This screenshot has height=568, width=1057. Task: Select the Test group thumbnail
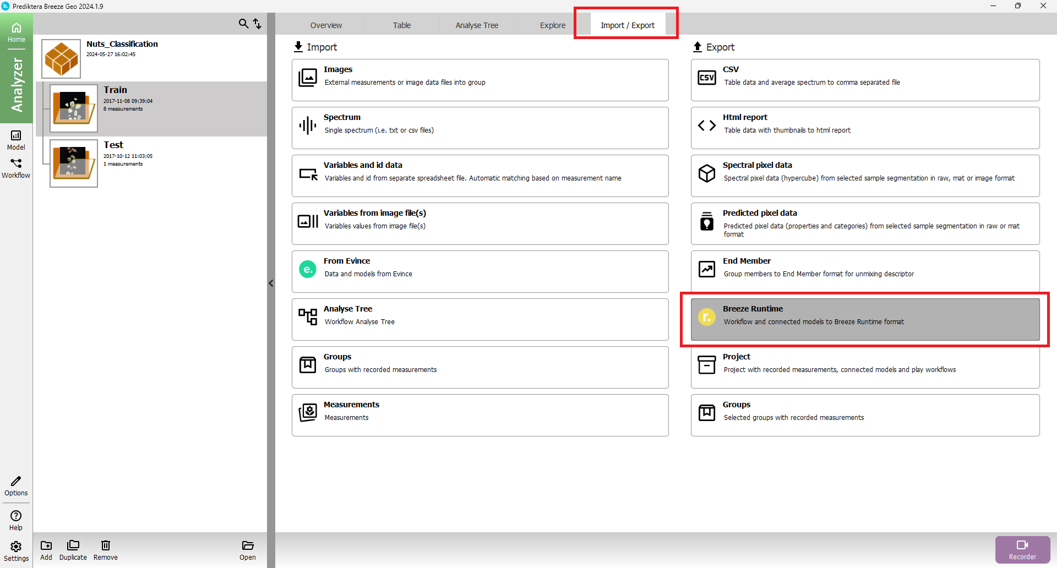pyautogui.click(x=74, y=163)
